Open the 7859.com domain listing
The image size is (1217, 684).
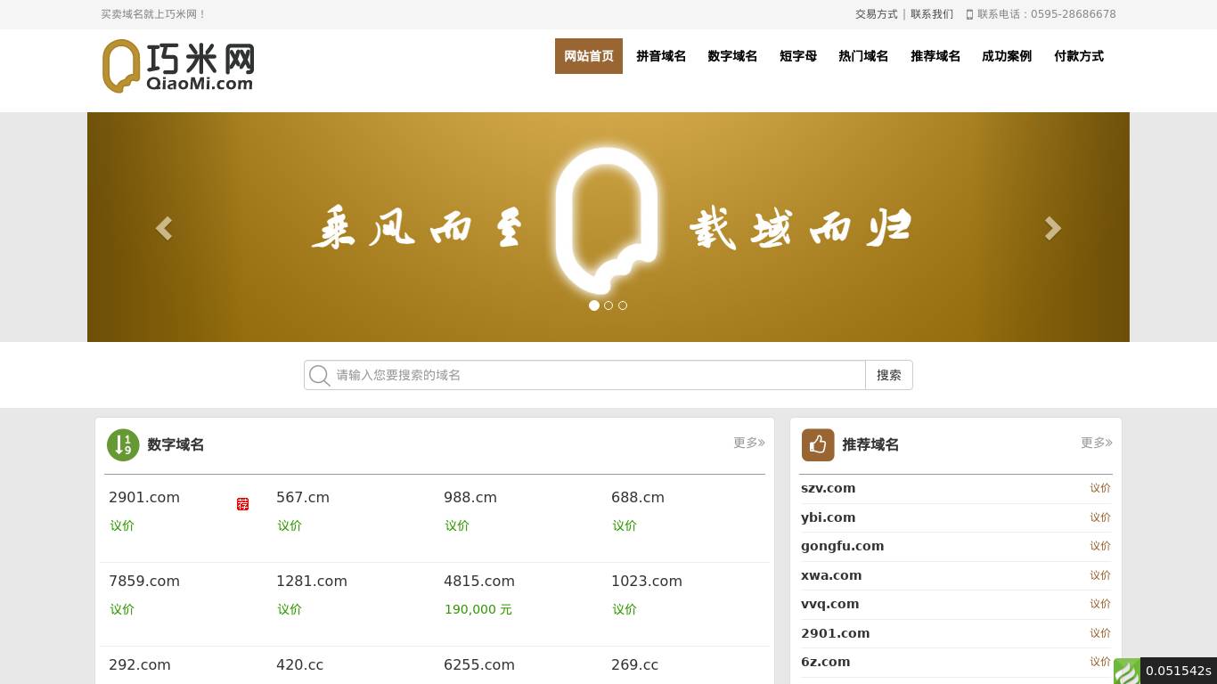[x=144, y=581]
